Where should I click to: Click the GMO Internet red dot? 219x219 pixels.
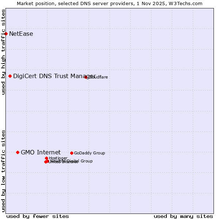tap(18, 152)
